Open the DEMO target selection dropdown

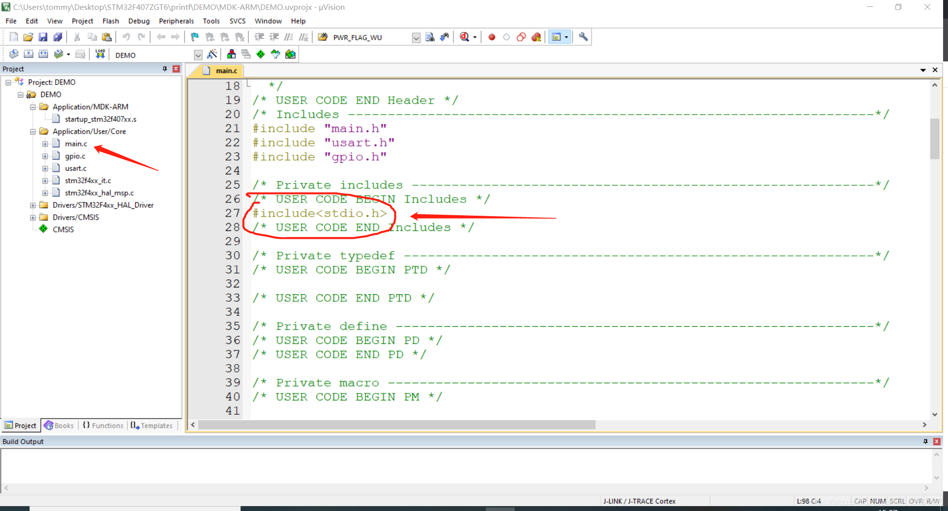coord(198,55)
